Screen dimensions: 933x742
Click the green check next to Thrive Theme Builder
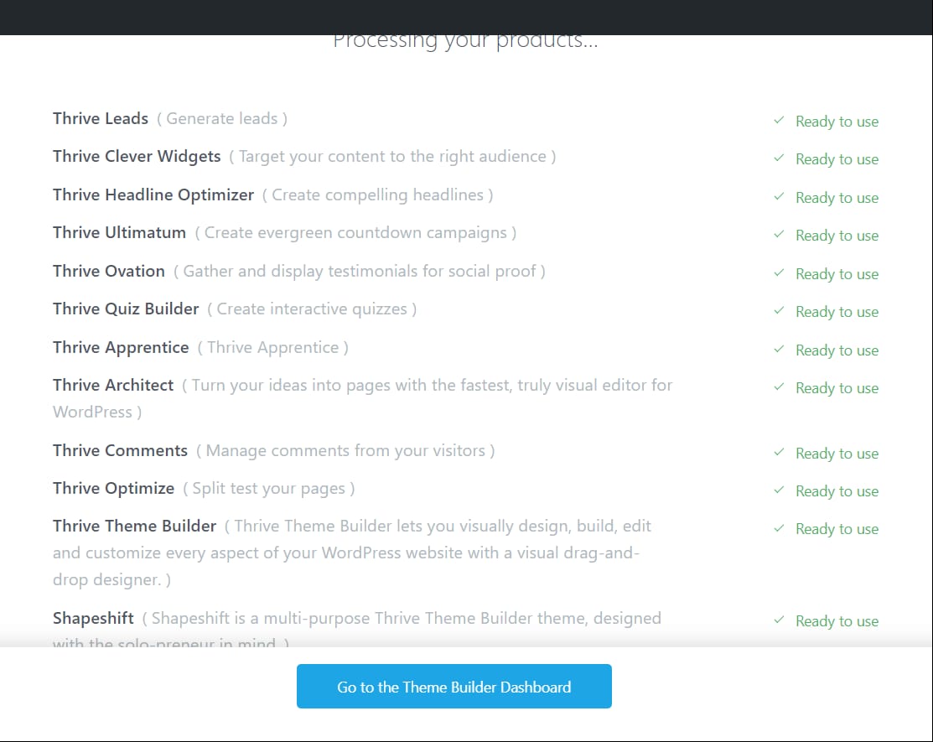coord(778,529)
